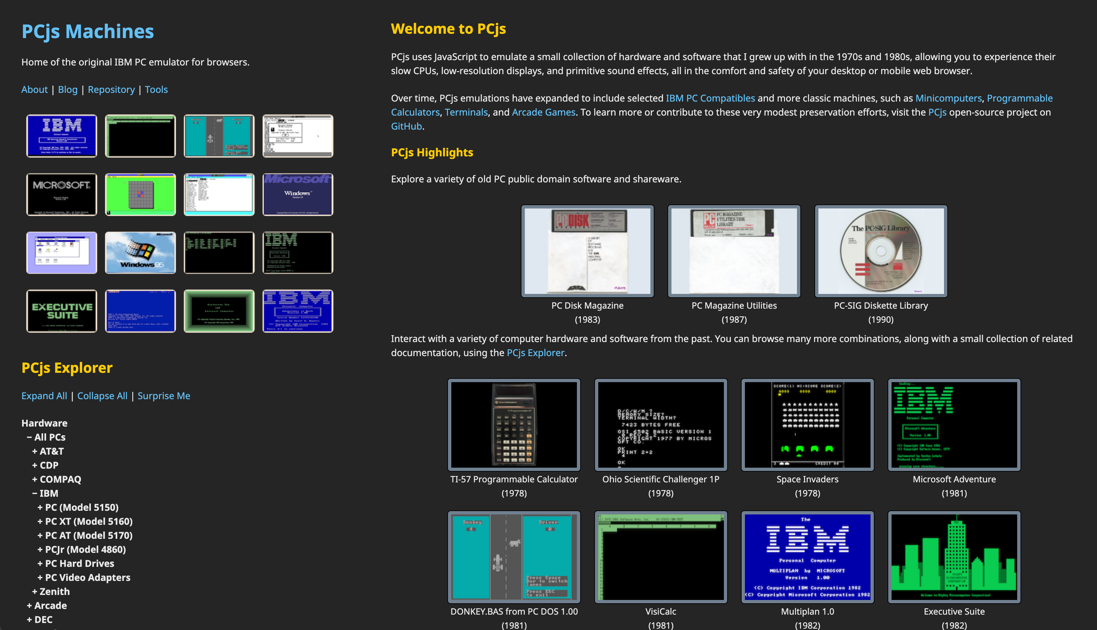Image resolution: width=1097 pixels, height=630 pixels.
Task: Click the Welcome to PCjs heading
Action: [x=449, y=29]
